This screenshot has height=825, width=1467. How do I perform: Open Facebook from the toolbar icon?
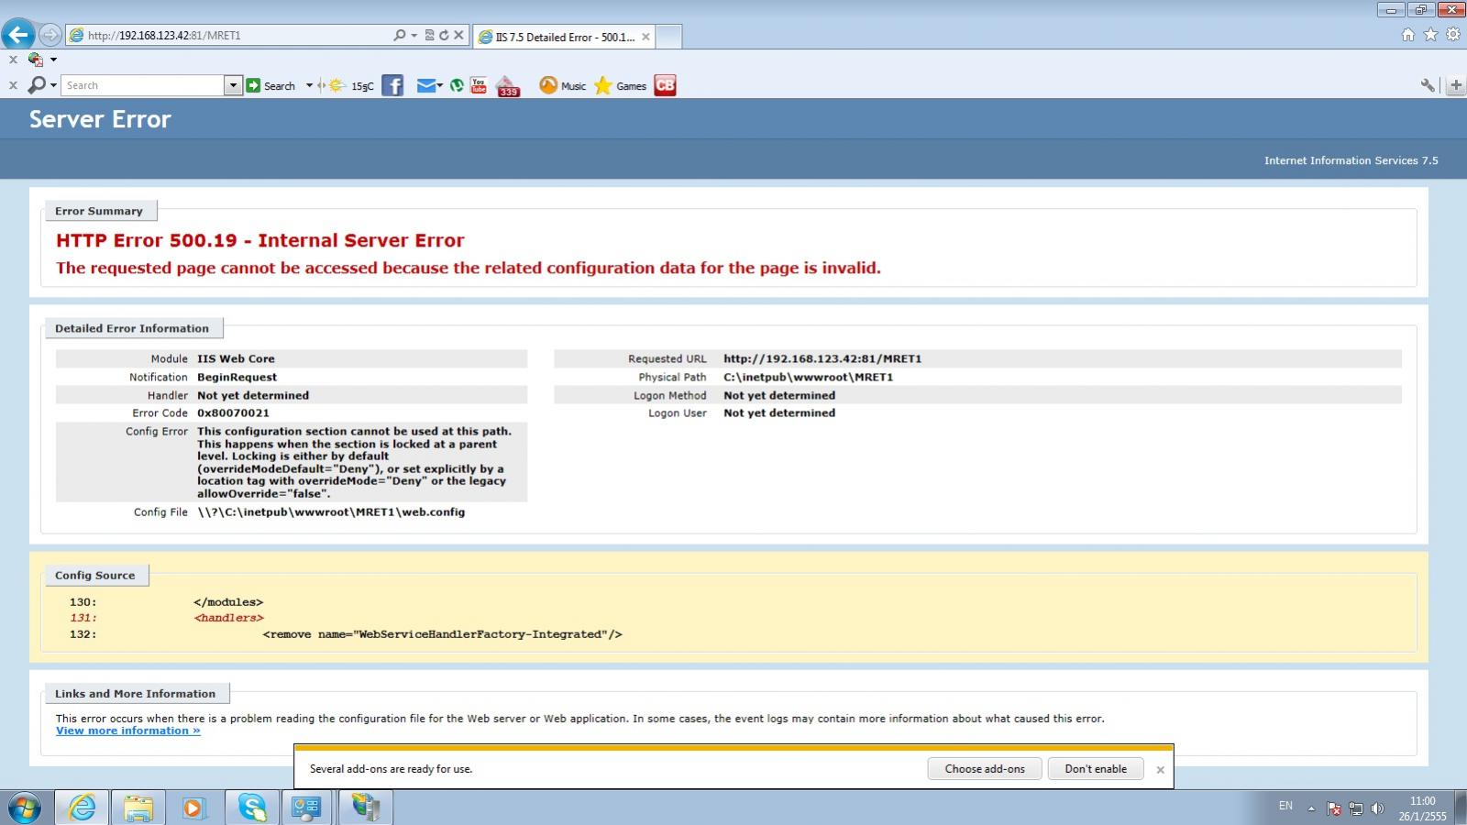point(392,85)
